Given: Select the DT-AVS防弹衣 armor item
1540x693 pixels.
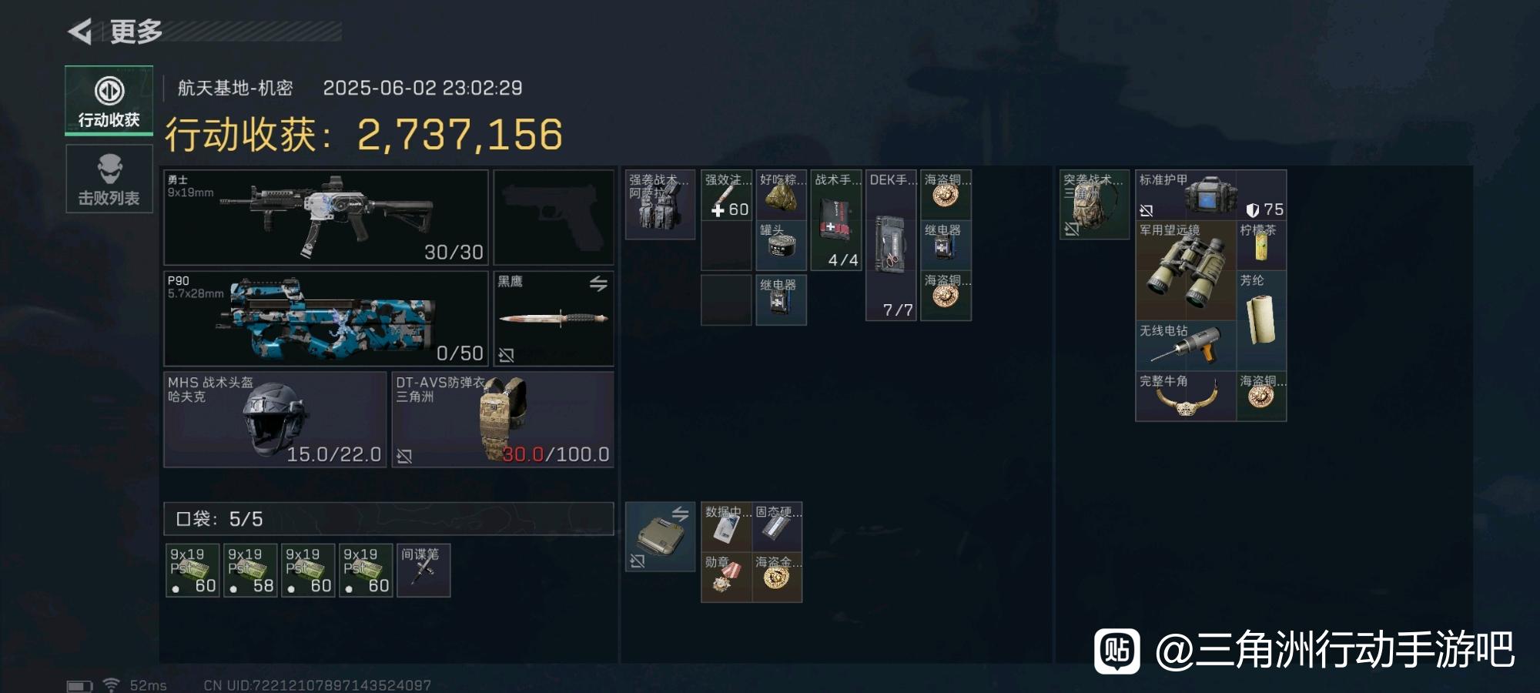Looking at the screenshot, I should pyautogui.click(x=503, y=420).
